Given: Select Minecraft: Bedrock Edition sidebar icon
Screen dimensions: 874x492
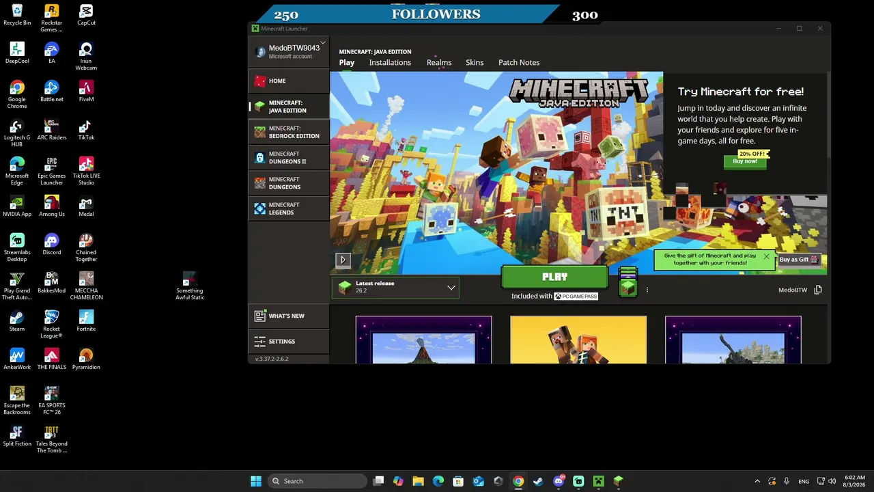Looking at the screenshot, I should pyautogui.click(x=260, y=132).
